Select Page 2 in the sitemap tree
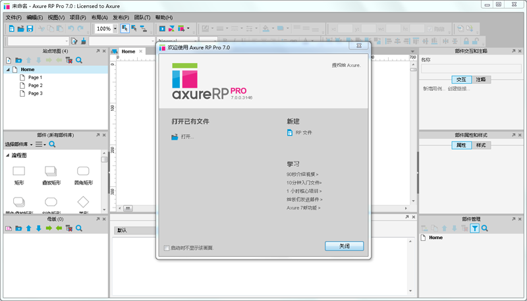527x301 pixels. (x=35, y=86)
